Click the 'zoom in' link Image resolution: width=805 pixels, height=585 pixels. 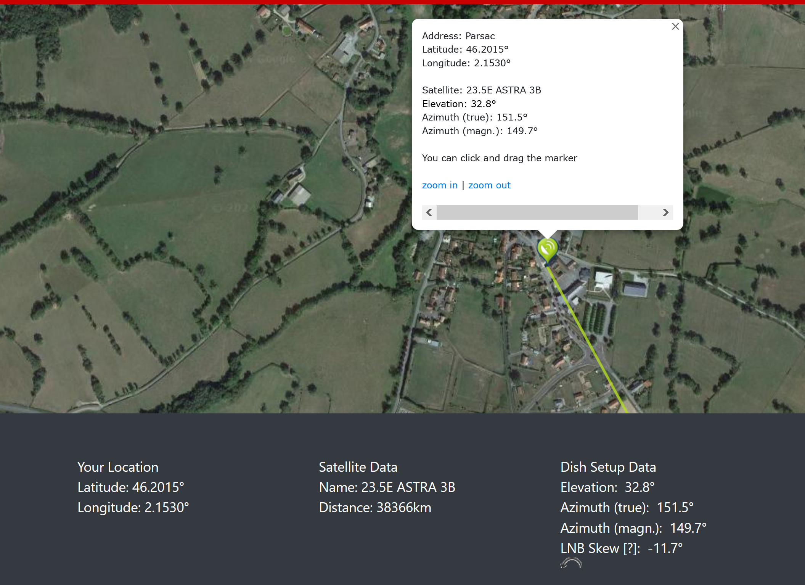point(439,185)
